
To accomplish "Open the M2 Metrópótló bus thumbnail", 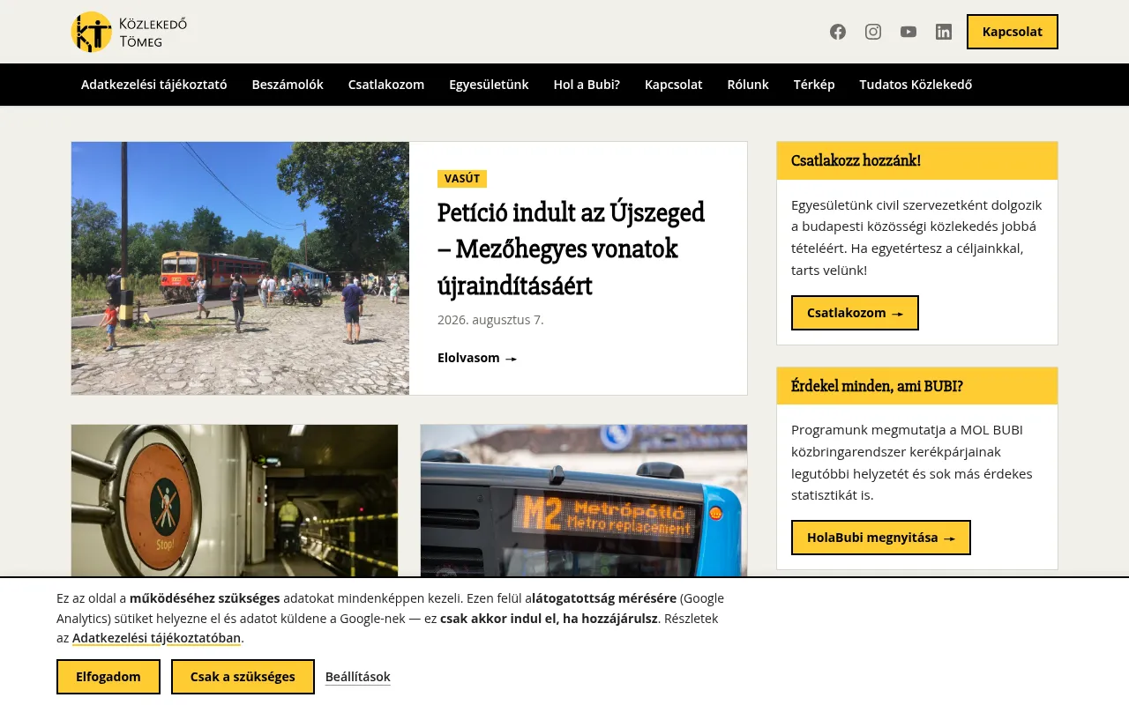I will 584,501.
